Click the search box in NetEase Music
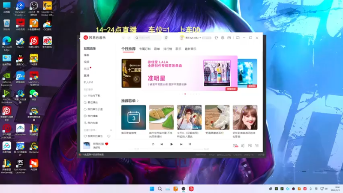This screenshot has width=343, height=193. [148, 38]
